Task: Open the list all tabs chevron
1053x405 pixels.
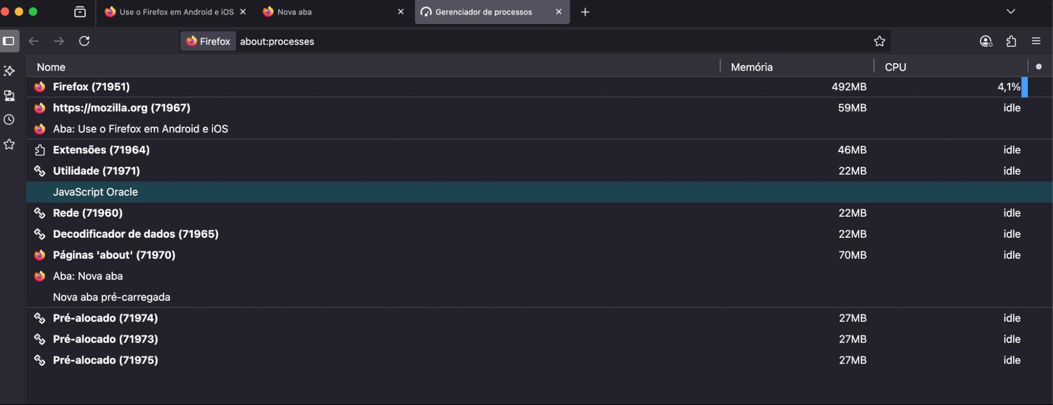Action: pyautogui.click(x=1010, y=12)
